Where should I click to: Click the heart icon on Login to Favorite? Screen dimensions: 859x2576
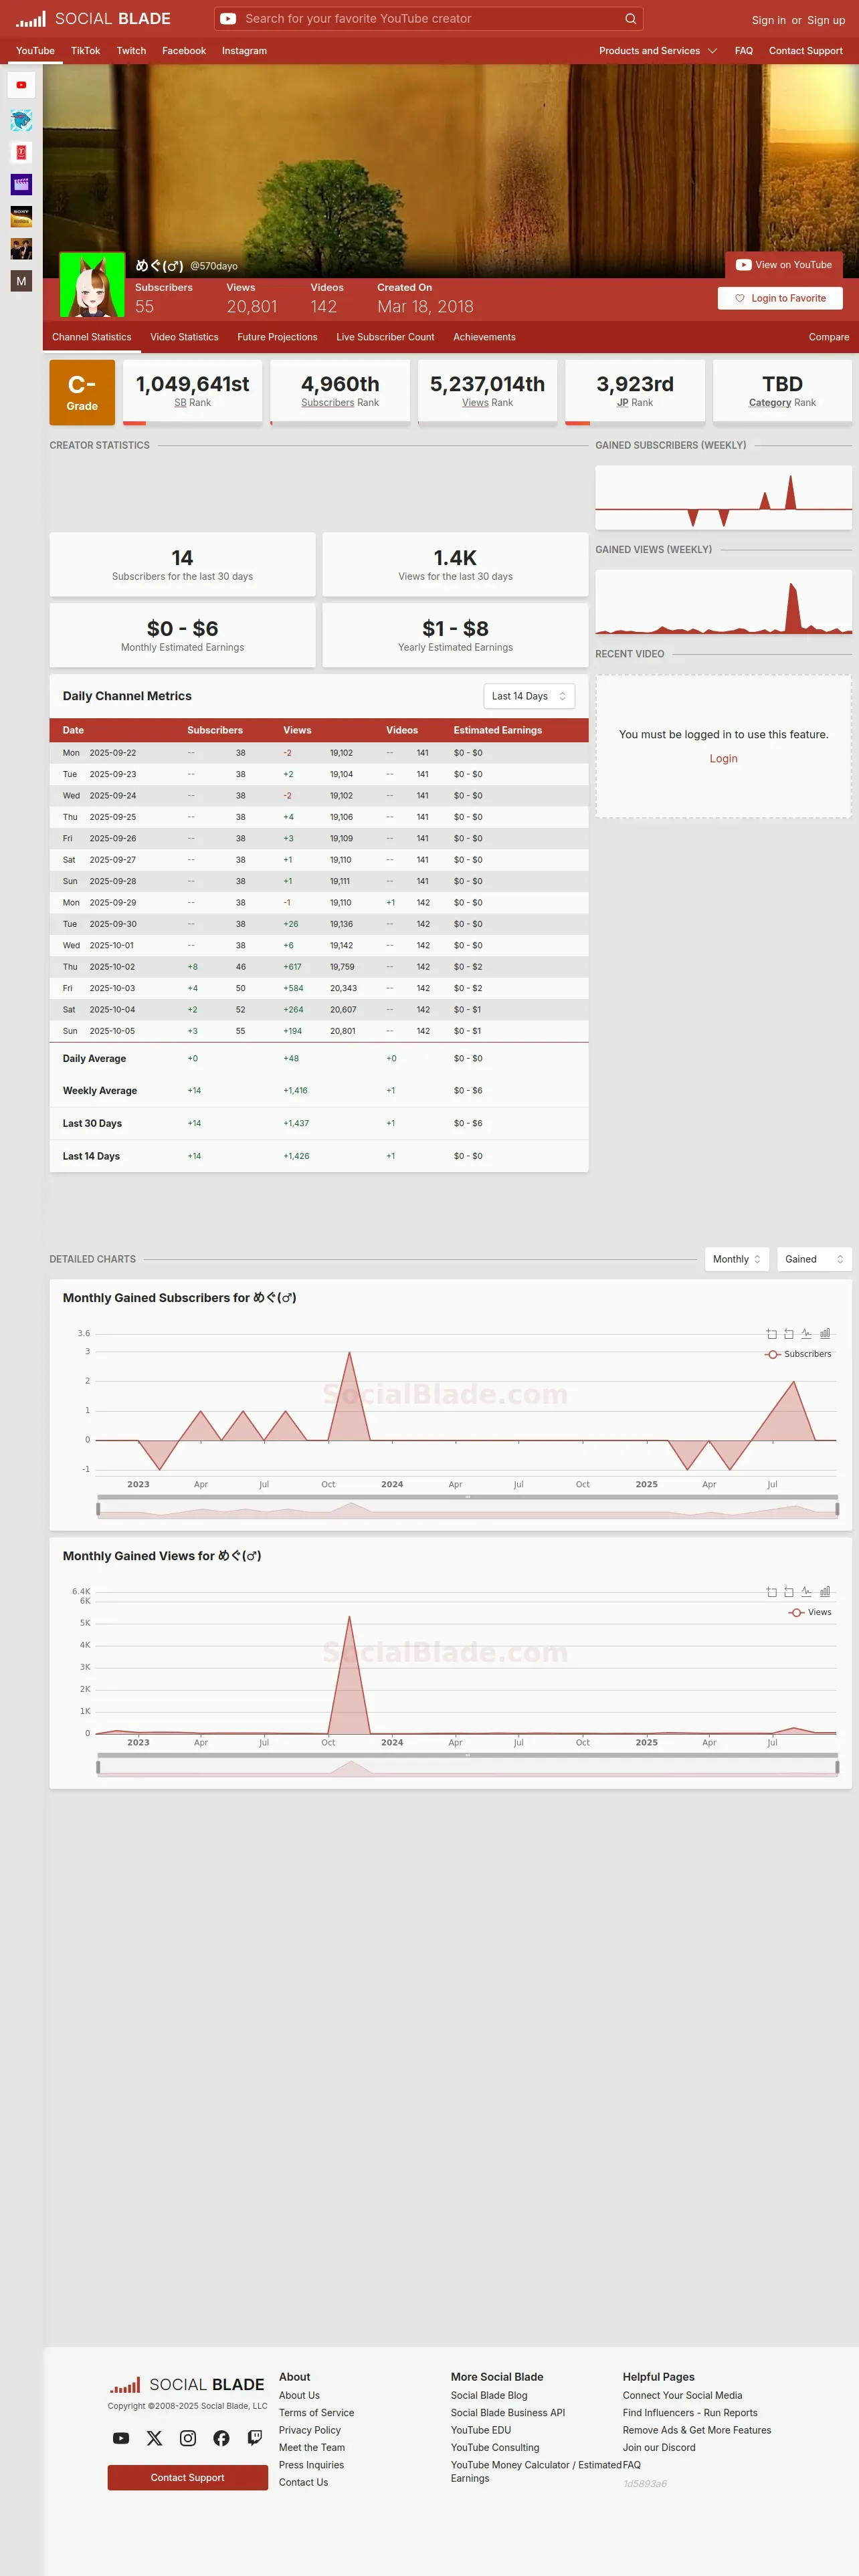tap(740, 298)
